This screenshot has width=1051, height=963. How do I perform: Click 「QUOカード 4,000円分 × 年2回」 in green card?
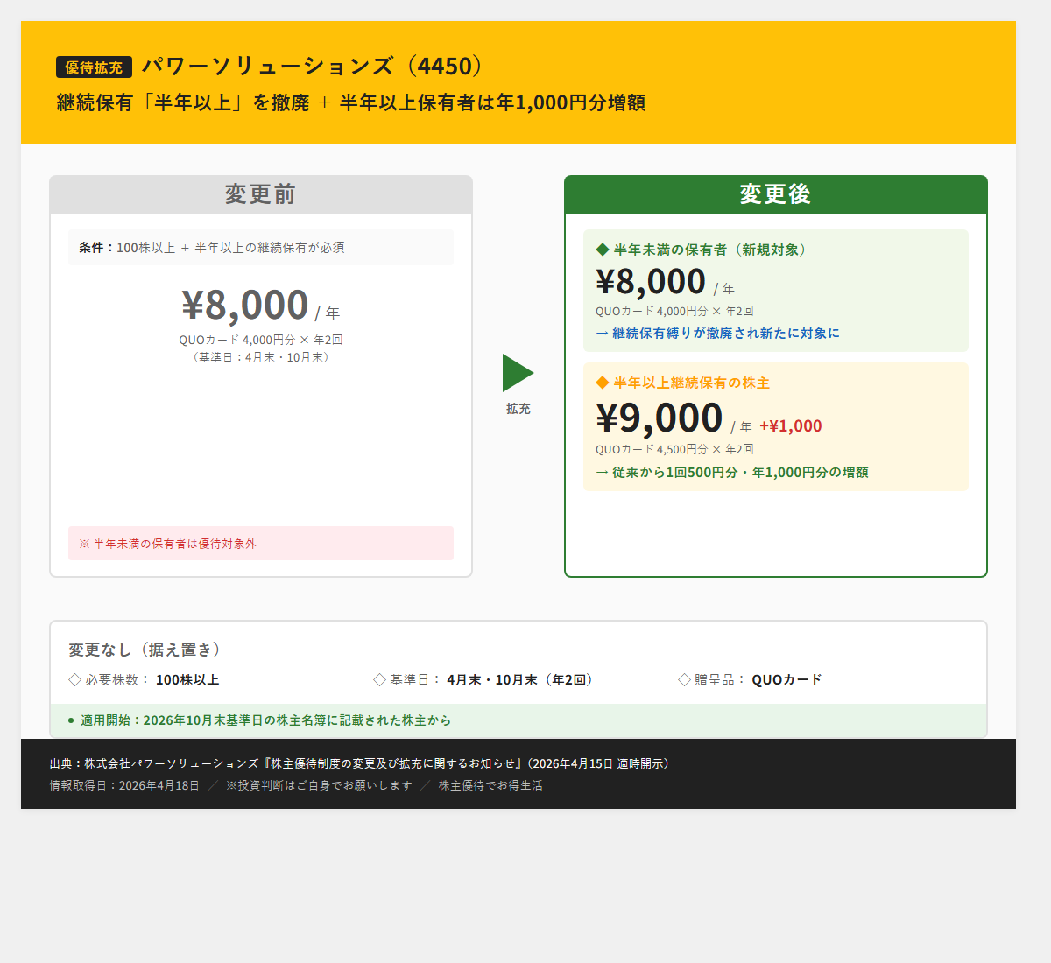coord(674,311)
